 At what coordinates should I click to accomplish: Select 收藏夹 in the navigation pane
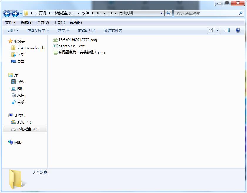point(20,41)
